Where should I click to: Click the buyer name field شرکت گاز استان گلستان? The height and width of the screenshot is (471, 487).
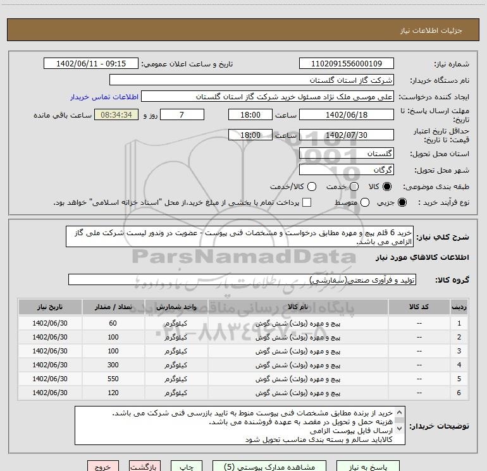[252, 80]
